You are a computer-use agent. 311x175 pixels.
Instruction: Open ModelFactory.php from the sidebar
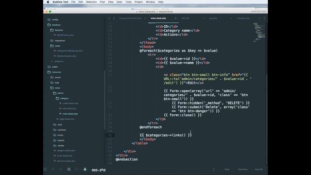(65, 35)
